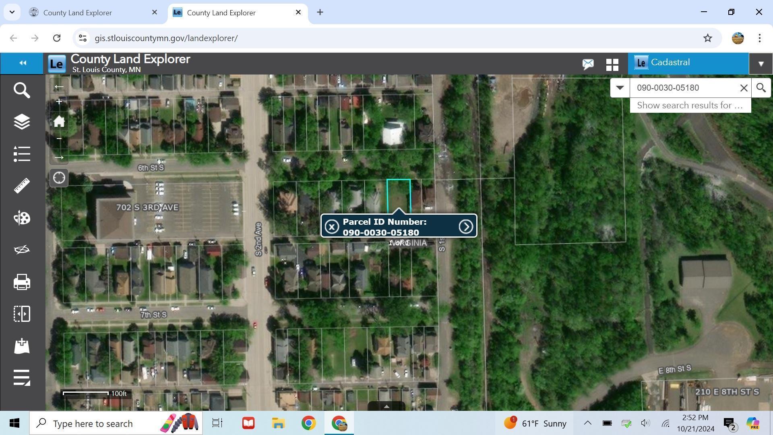Viewport: 773px width, 435px height.
Task: Toggle the locate/GPS position button
Action: click(59, 177)
